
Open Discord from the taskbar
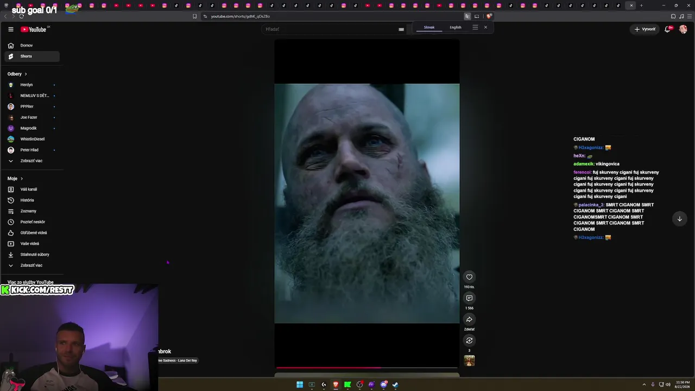[x=383, y=384]
